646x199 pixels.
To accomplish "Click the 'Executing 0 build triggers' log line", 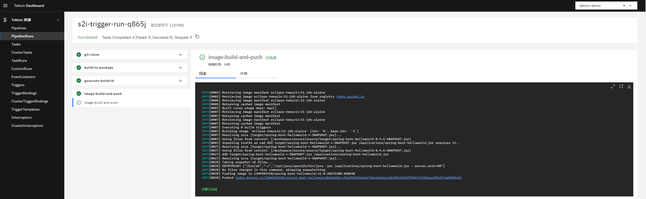I will pos(236,127).
